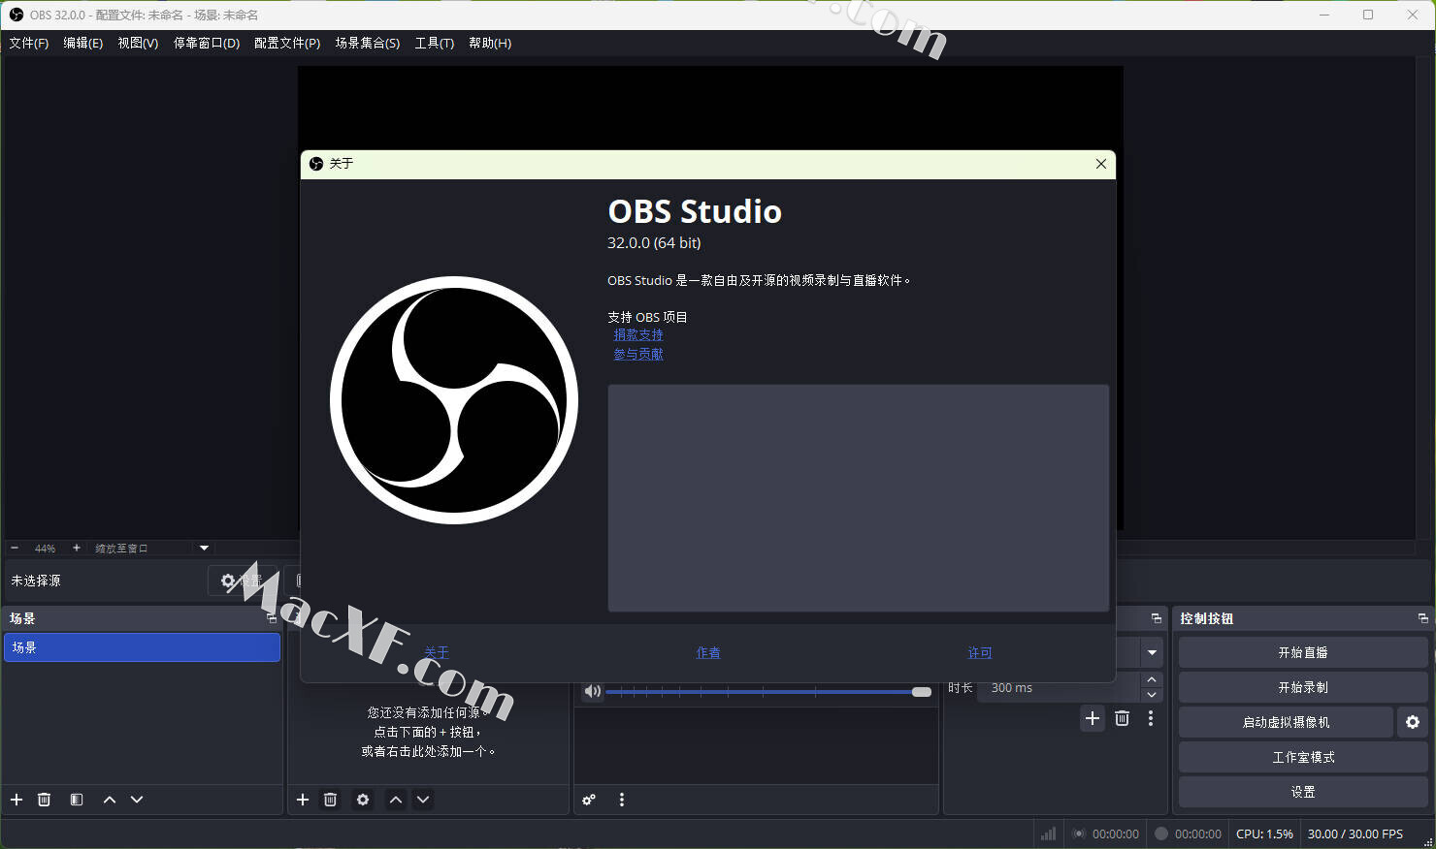
Task: Open the 工具(T) menu
Action: click(434, 43)
